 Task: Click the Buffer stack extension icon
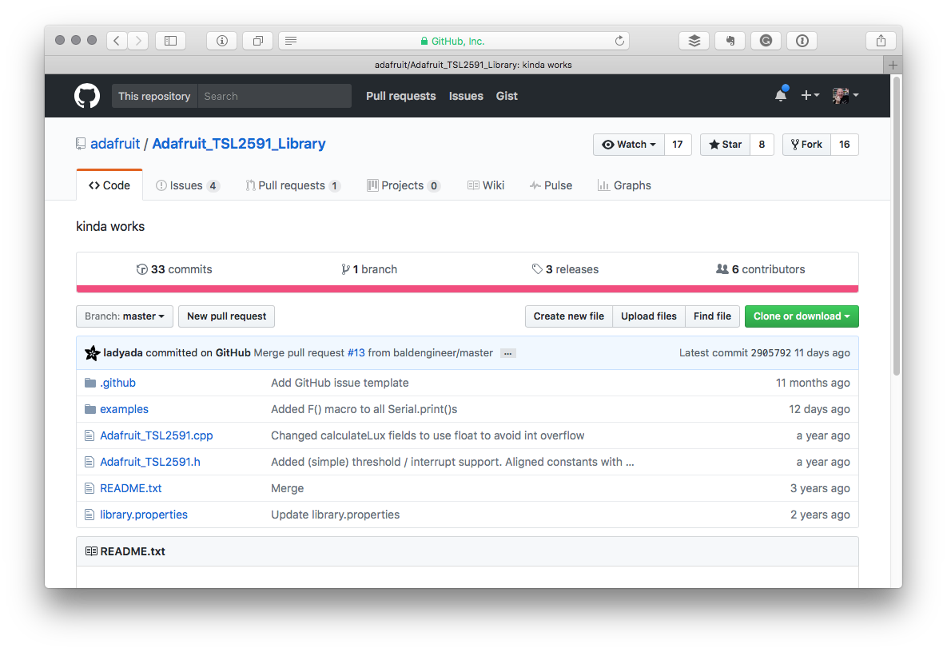click(694, 41)
